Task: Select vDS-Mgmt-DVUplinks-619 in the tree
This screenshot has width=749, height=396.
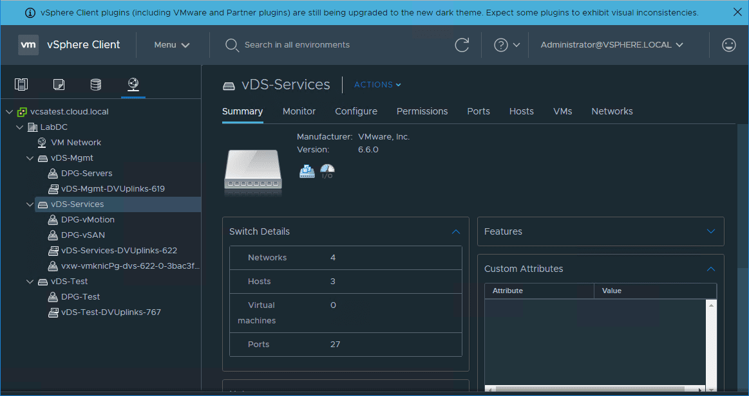Action: tap(113, 189)
